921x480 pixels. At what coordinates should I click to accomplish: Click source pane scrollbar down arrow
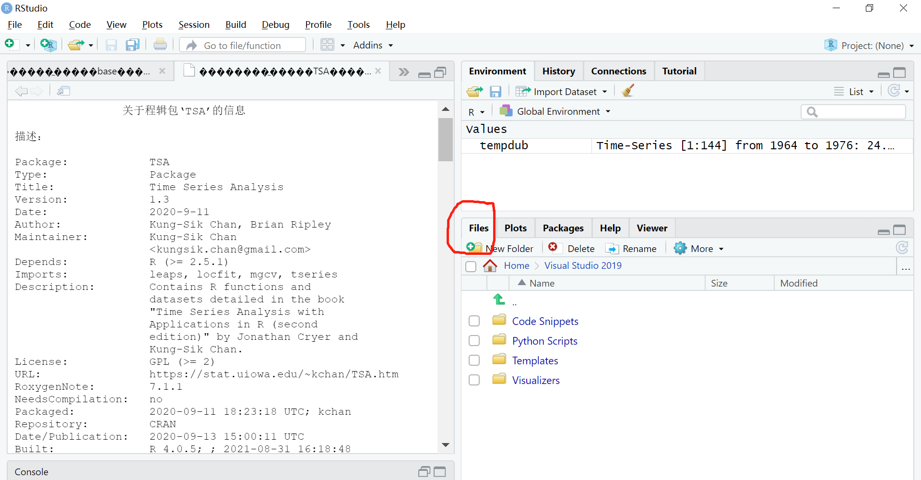(446, 445)
